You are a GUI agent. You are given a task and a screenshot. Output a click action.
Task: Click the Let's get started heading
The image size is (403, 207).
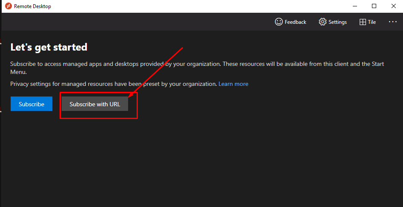(x=49, y=47)
